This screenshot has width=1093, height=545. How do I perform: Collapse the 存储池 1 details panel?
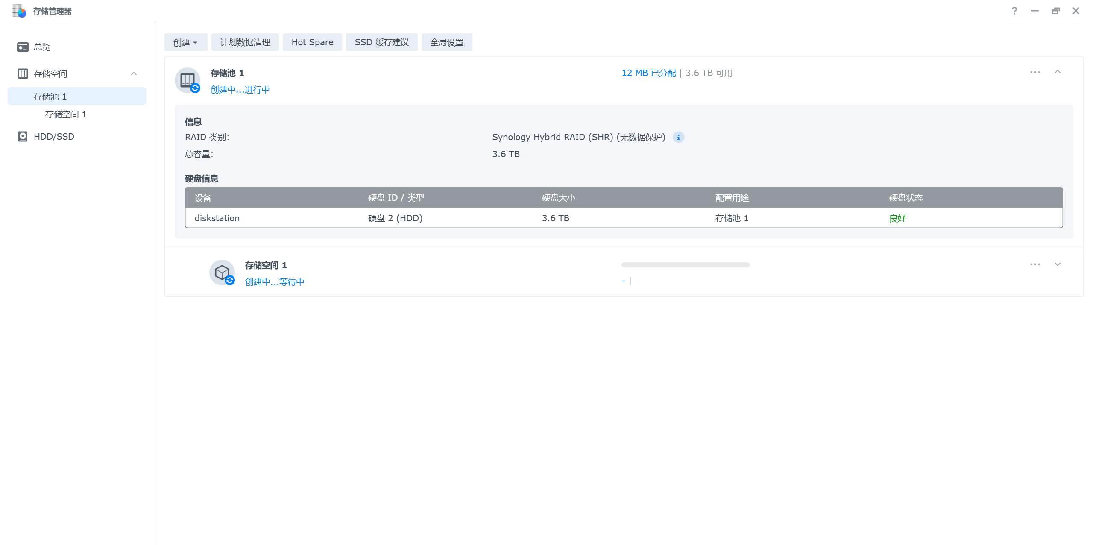tap(1058, 72)
